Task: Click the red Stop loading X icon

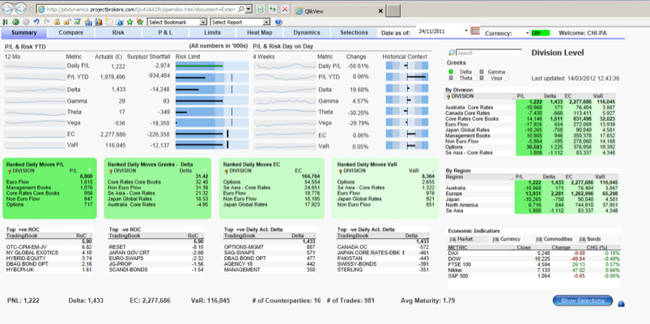Action: [x=285, y=9]
